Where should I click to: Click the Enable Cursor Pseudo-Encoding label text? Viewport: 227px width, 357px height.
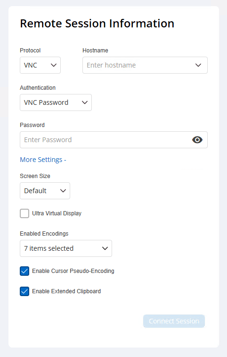73,271
